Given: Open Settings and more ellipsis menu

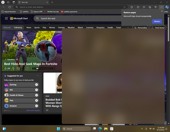Looking at the screenshot, I should pyautogui.click(x=161, y=7).
